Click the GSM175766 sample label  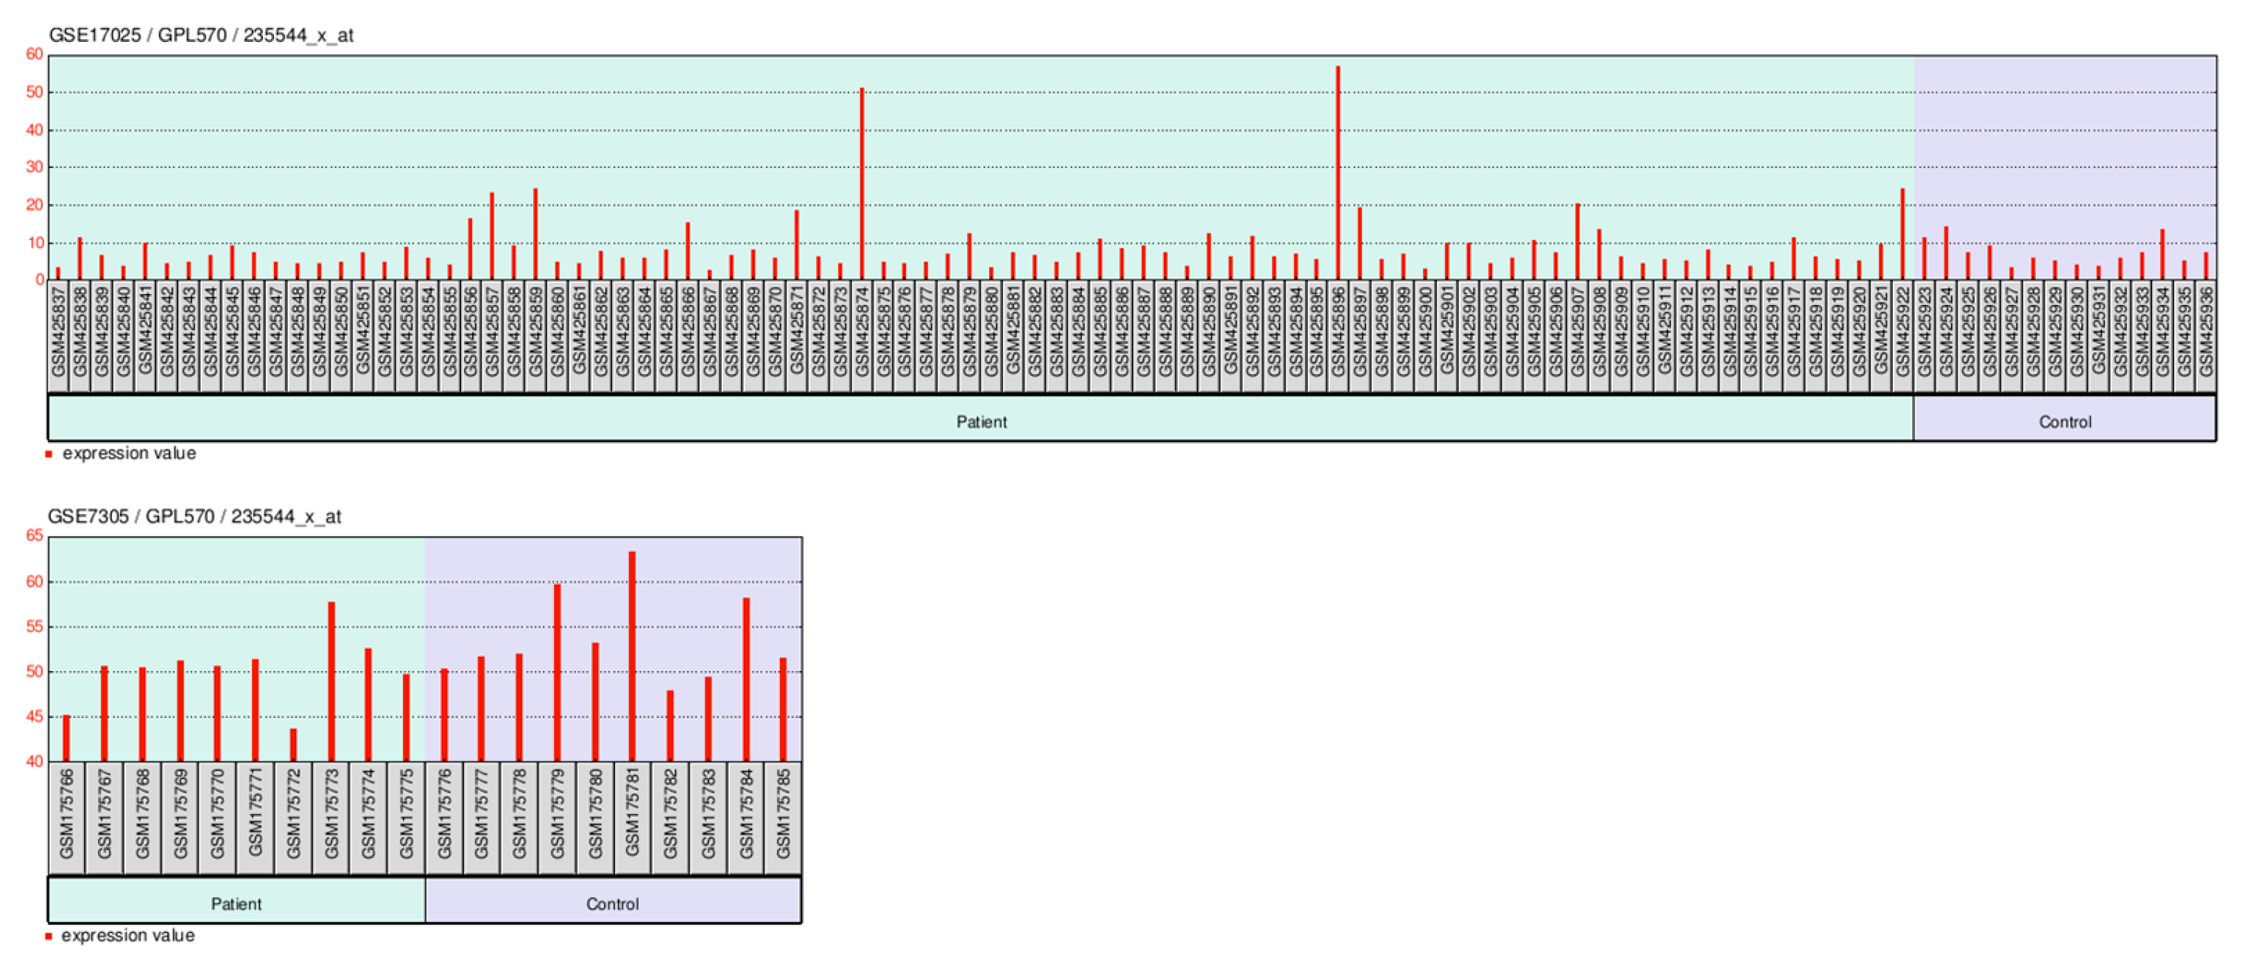(x=67, y=813)
